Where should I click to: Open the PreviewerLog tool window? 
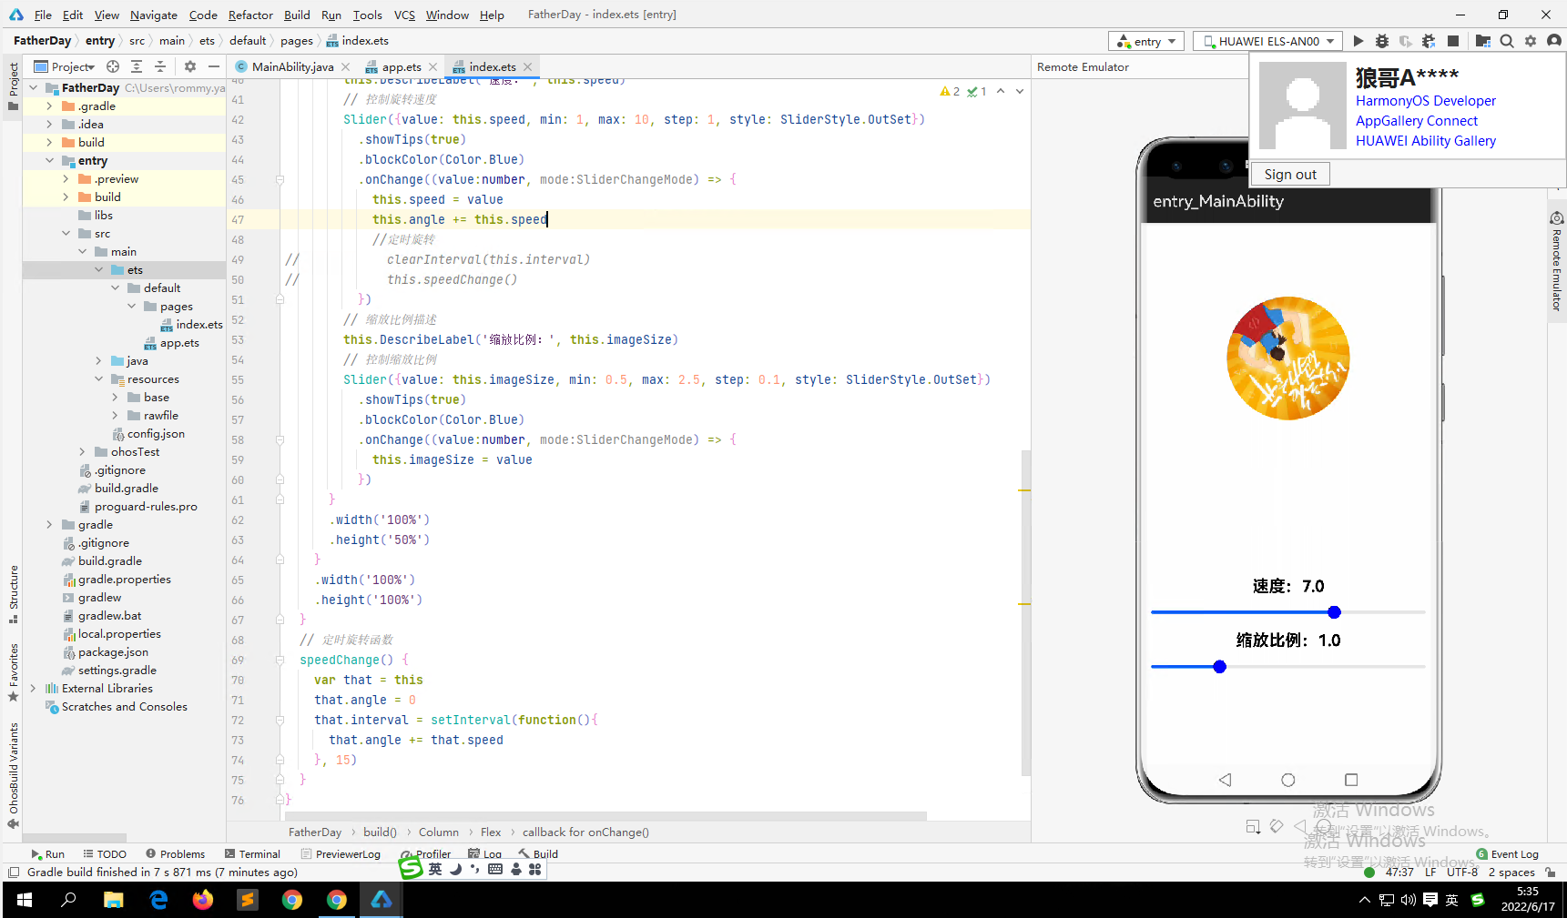click(341, 854)
